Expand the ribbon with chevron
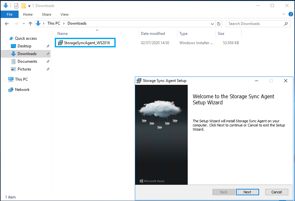The height and width of the screenshot is (201, 295). pos(284,14)
